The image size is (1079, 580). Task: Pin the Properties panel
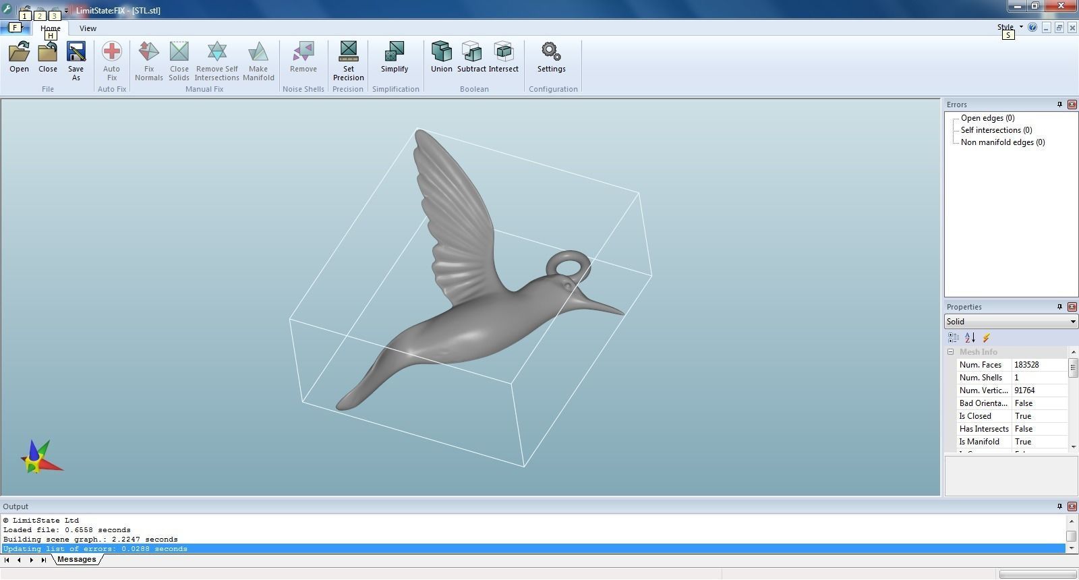[x=1059, y=307]
